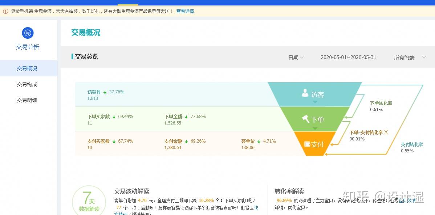This screenshot has height=215, width=435.
Task: Click the 转化率解读 heading
Action: point(289,191)
